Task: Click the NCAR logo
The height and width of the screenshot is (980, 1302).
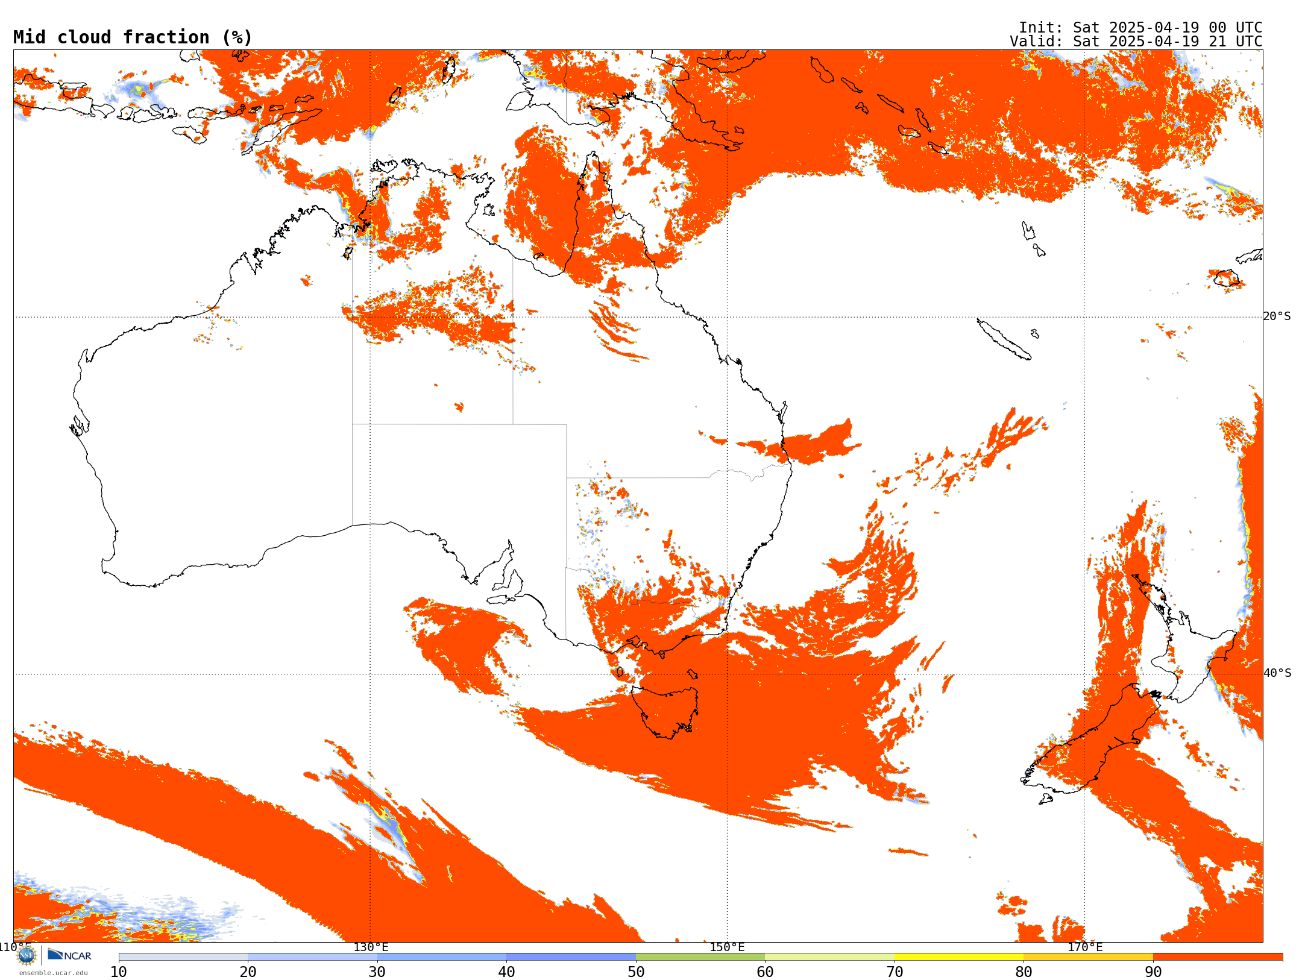Action: tap(69, 955)
